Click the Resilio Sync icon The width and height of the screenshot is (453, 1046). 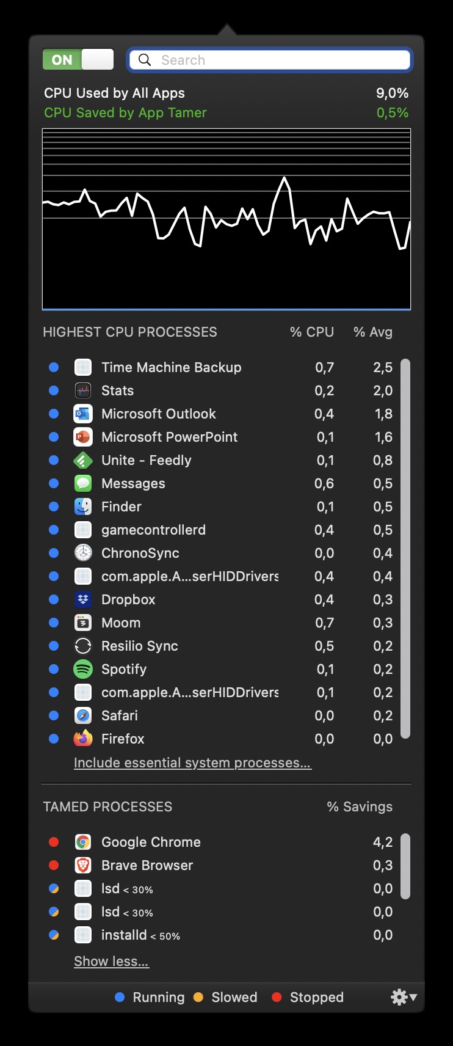(x=83, y=646)
